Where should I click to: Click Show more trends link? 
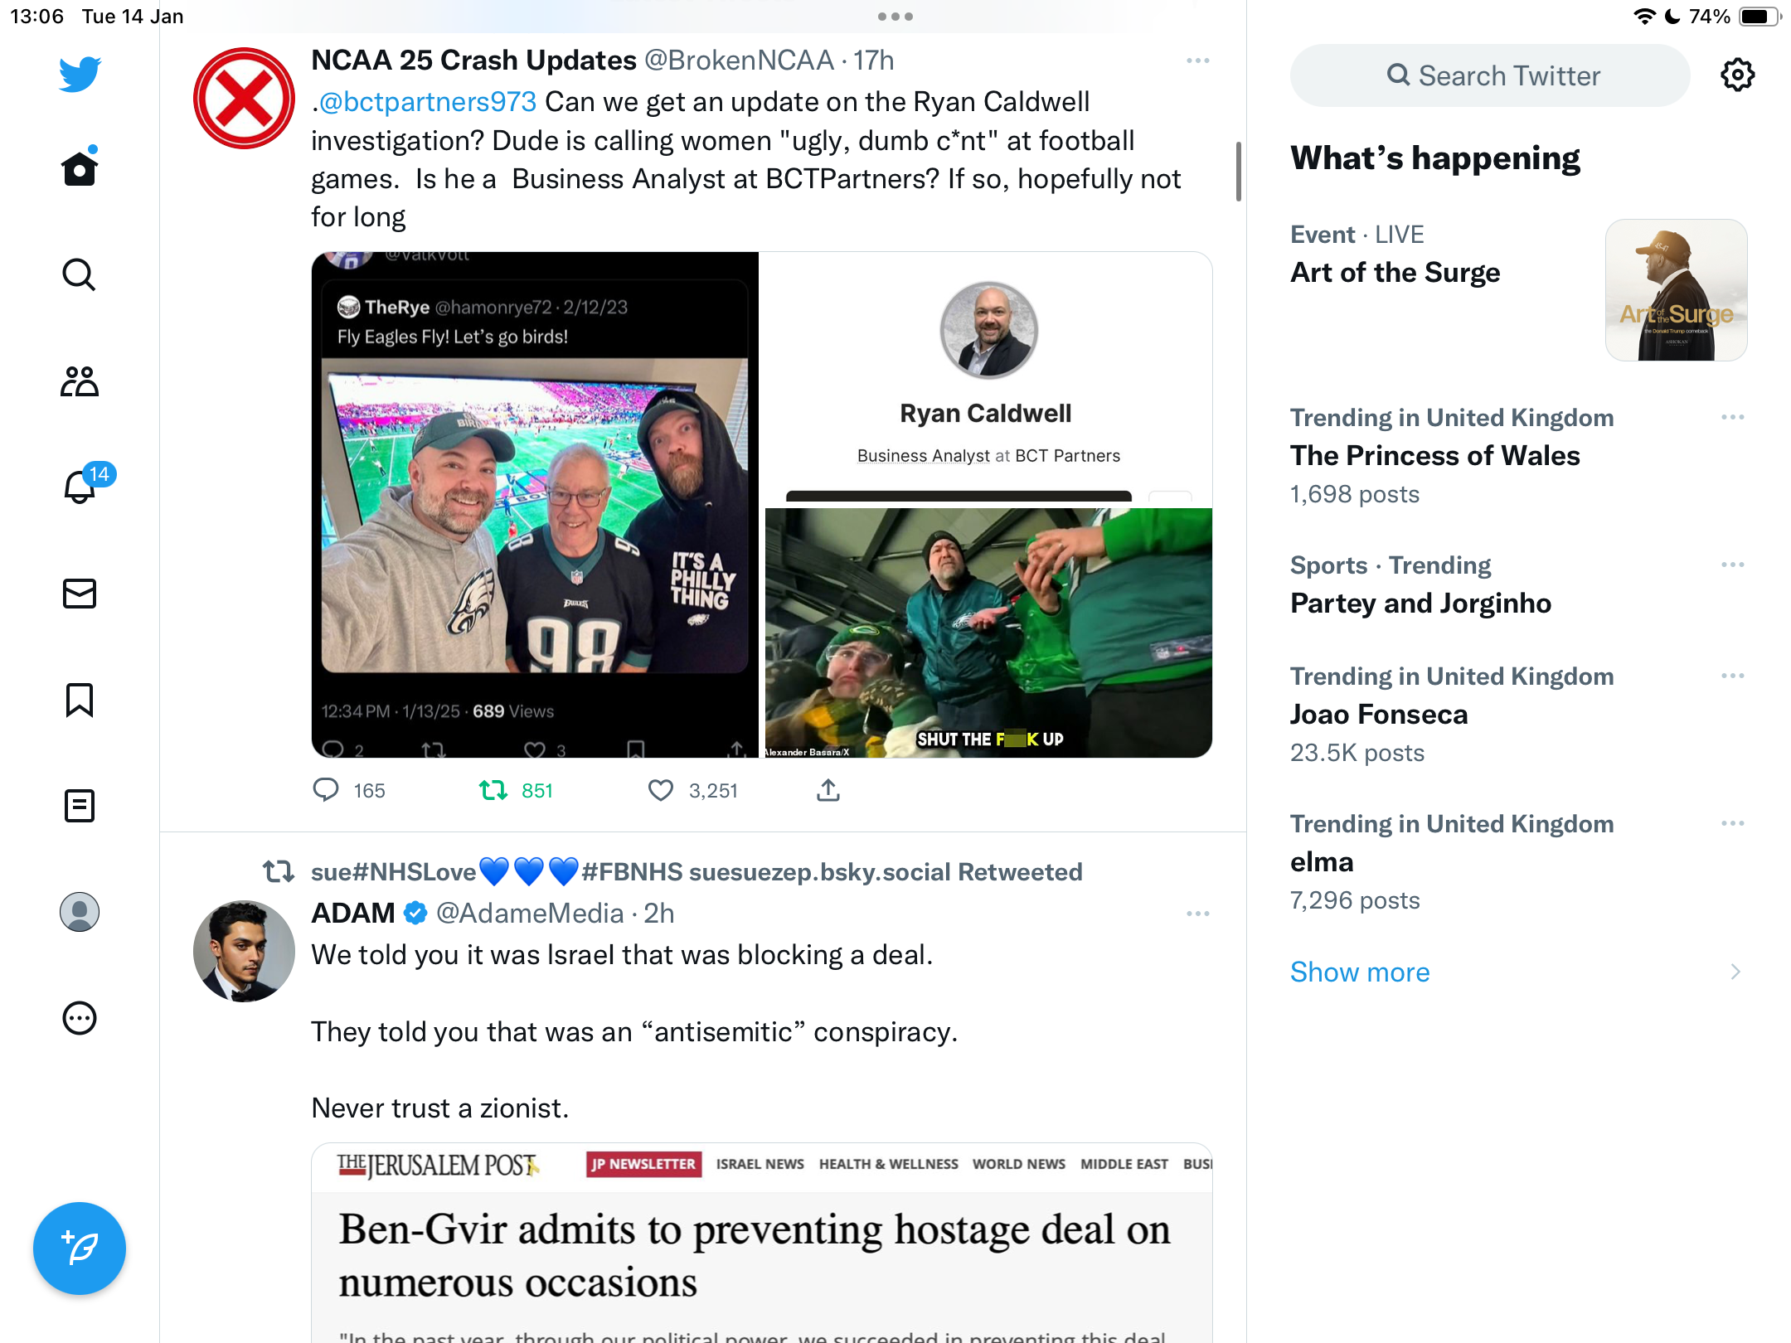coord(1360,972)
